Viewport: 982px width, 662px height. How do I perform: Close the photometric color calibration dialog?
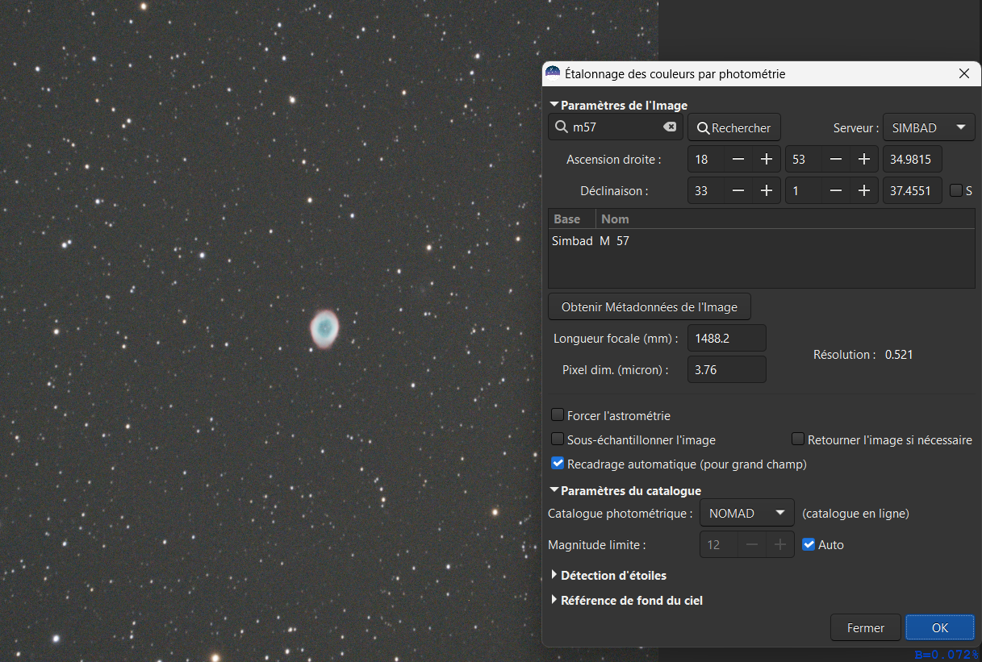(x=963, y=73)
